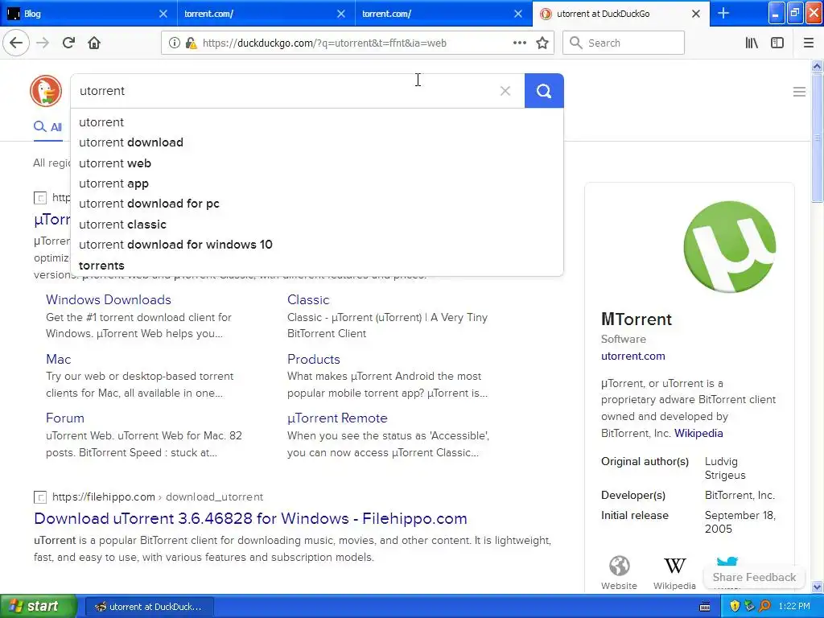The height and width of the screenshot is (618, 824).
Task: Click the Wikipedia W icon
Action: pyautogui.click(x=675, y=566)
